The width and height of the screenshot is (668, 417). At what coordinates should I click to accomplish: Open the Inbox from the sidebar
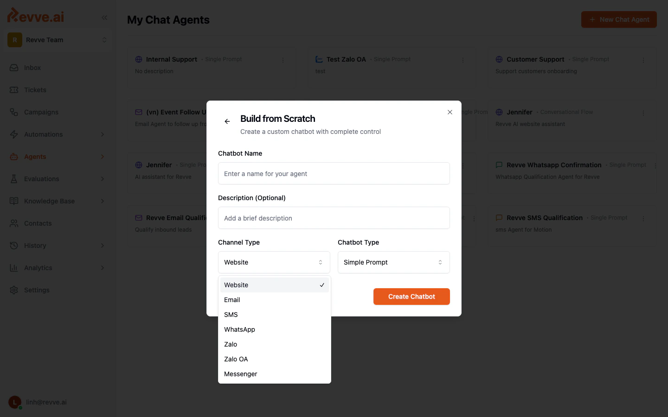coord(32,68)
